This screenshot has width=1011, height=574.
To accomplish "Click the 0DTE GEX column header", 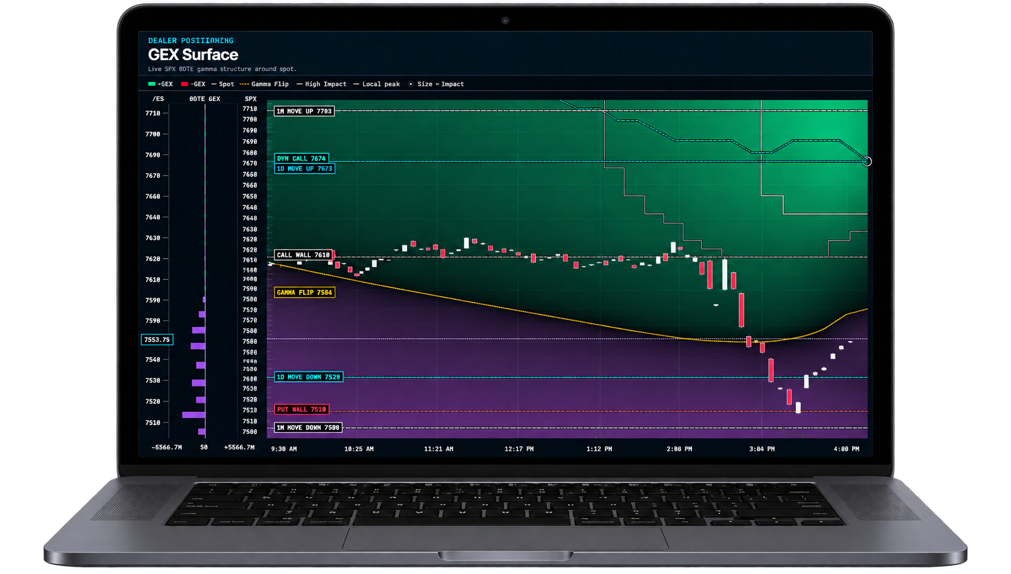I will [x=205, y=99].
